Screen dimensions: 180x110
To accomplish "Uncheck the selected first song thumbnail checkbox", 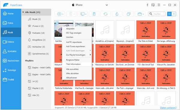I will pos(57,23).
